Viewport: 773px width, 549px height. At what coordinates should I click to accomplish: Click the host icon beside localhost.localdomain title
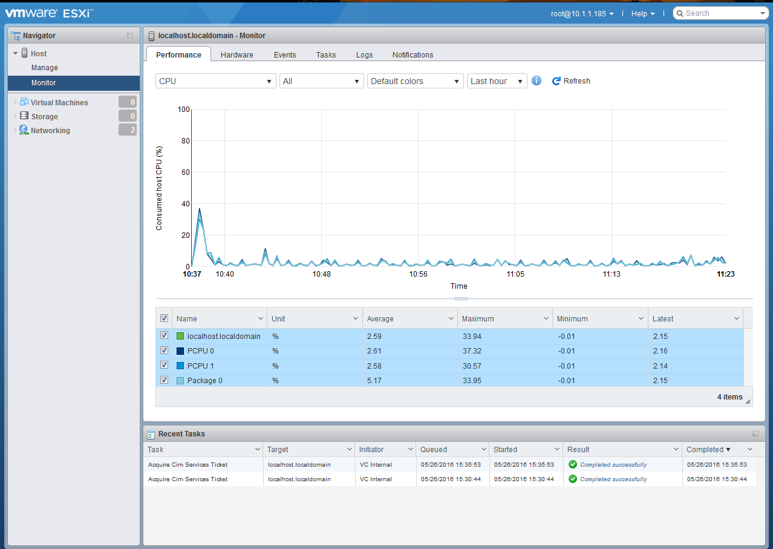(151, 36)
